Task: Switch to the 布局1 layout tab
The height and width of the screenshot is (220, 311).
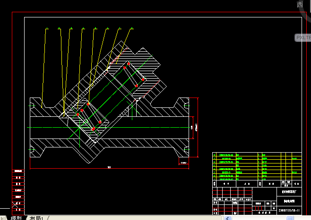Action: [x=37, y=218]
